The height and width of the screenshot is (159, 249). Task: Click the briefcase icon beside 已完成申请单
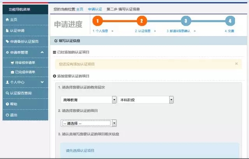[x=12, y=72]
